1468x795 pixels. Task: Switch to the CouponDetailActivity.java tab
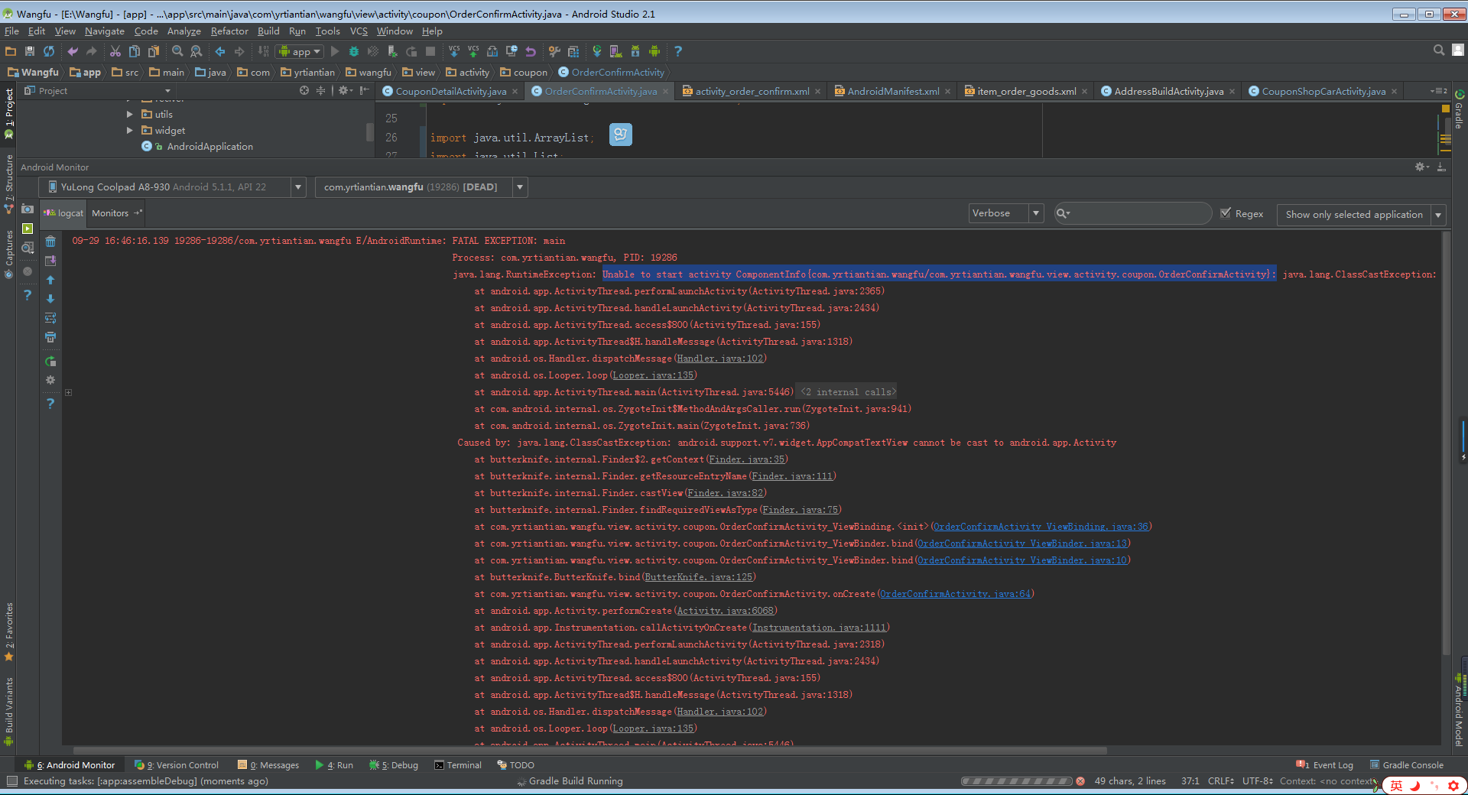[450, 91]
